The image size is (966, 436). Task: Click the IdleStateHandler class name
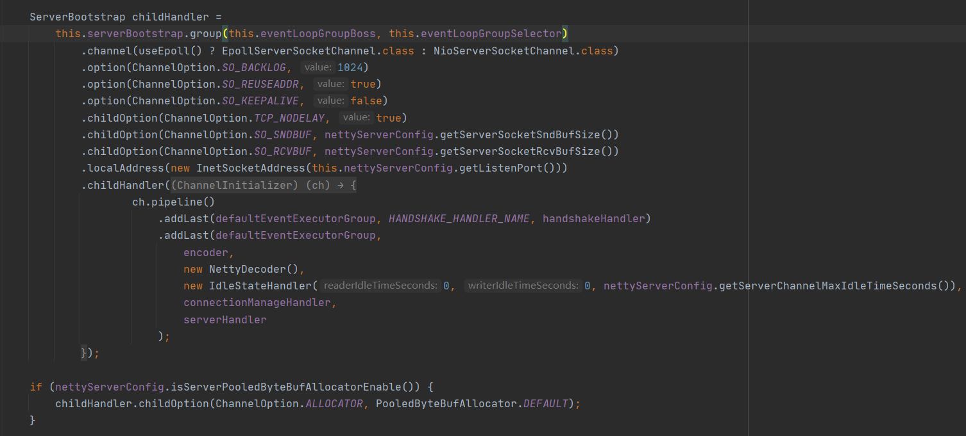pyautogui.click(x=260, y=286)
